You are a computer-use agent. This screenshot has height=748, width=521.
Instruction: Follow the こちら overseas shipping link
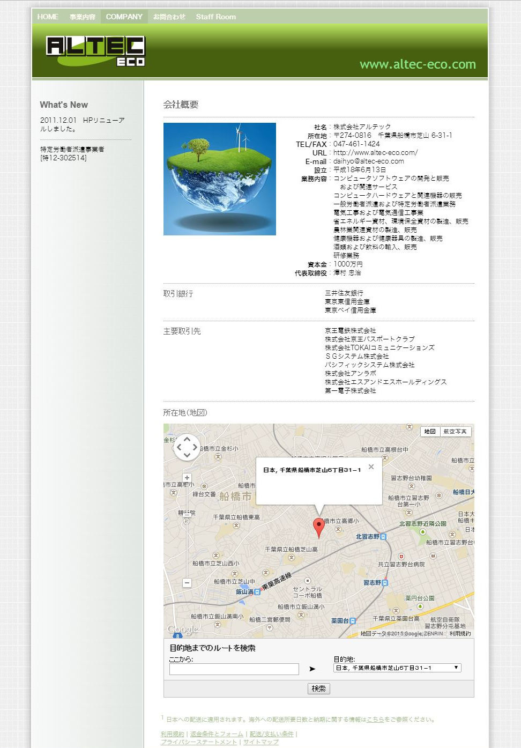point(375,720)
